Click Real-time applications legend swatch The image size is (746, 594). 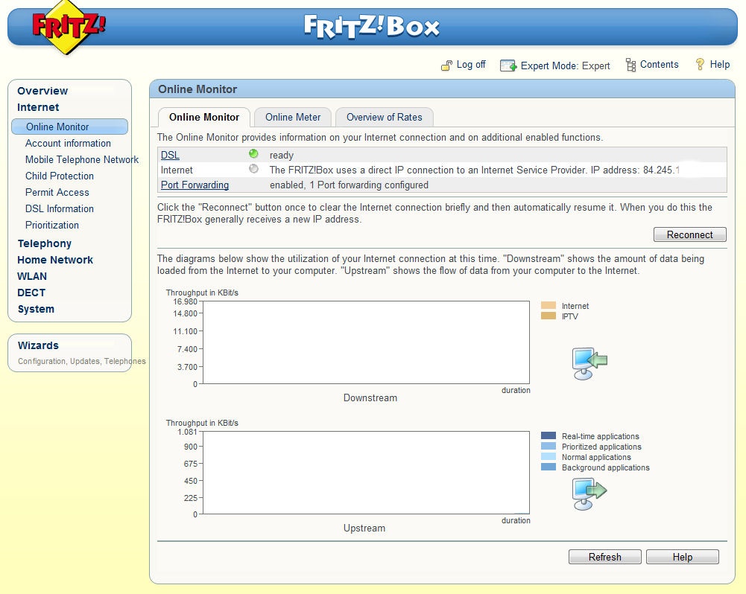click(x=548, y=435)
